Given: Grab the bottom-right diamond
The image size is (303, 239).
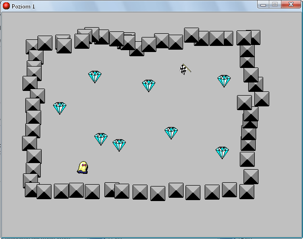Looking at the screenshot, I should point(222,152).
